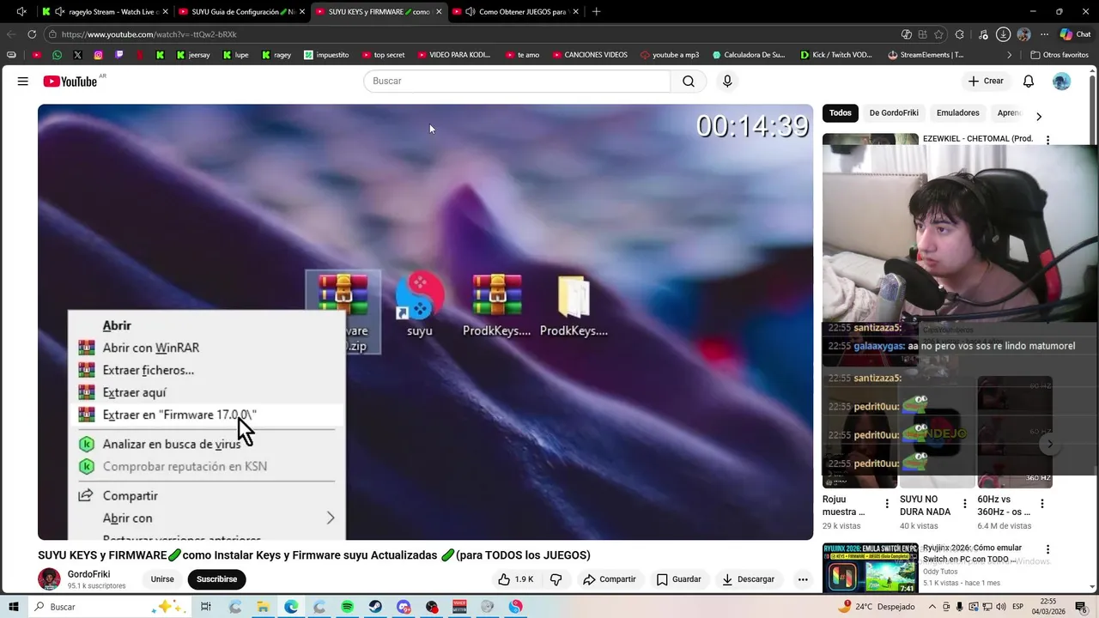Screen dimensions: 1099x618
Task: Open Ryujinx 2026 video title link
Action: coord(973,554)
